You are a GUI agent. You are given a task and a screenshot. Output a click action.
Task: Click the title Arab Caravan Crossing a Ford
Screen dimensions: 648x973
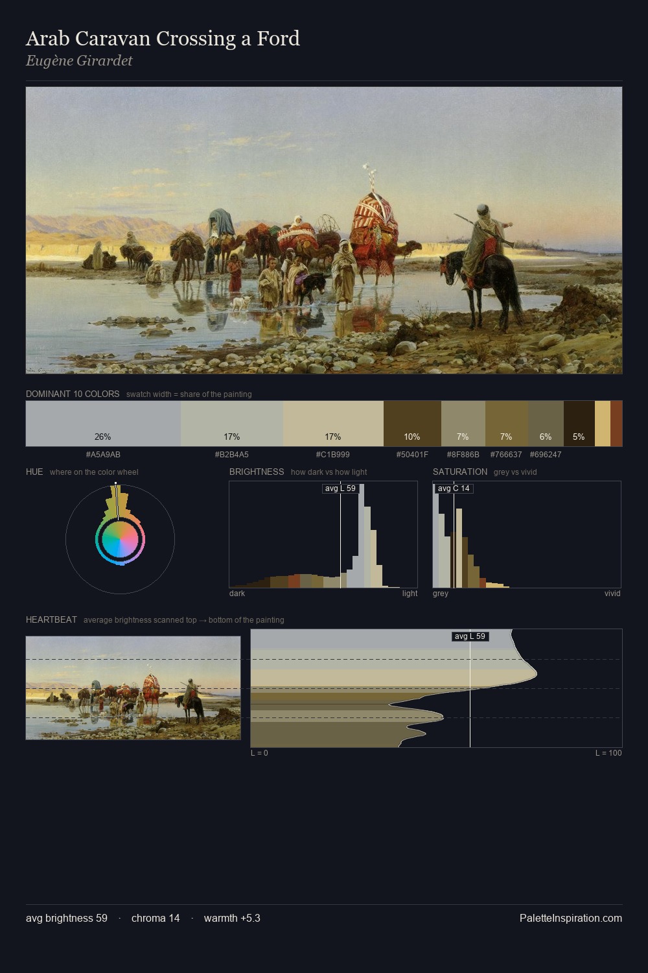[x=163, y=38]
